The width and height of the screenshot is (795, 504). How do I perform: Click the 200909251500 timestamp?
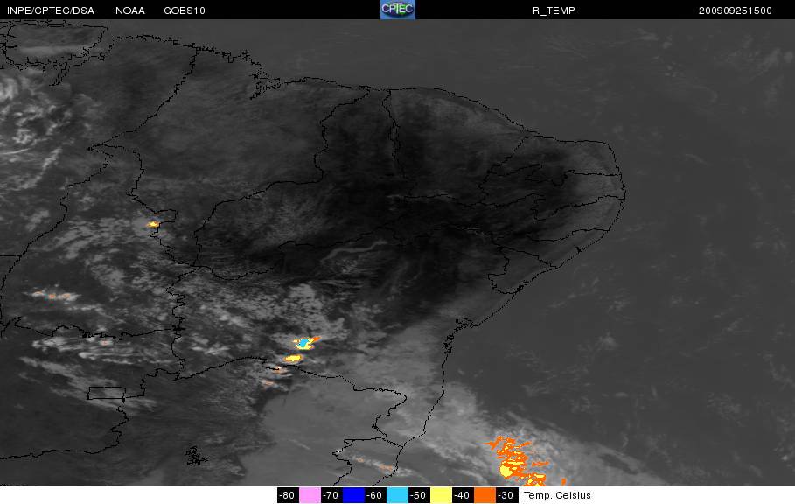coord(736,10)
